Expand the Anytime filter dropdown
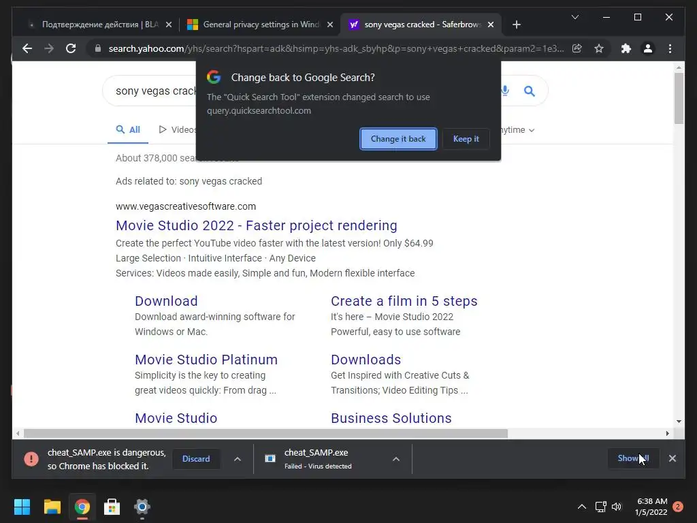Viewport: 697px width, 523px height. click(x=518, y=130)
